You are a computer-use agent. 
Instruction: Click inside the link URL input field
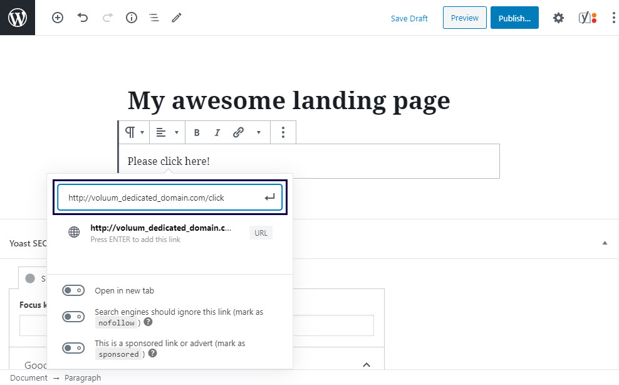[x=163, y=197]
